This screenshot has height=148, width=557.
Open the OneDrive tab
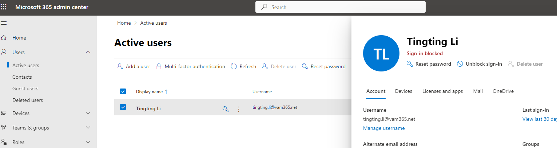coord(503,91)
